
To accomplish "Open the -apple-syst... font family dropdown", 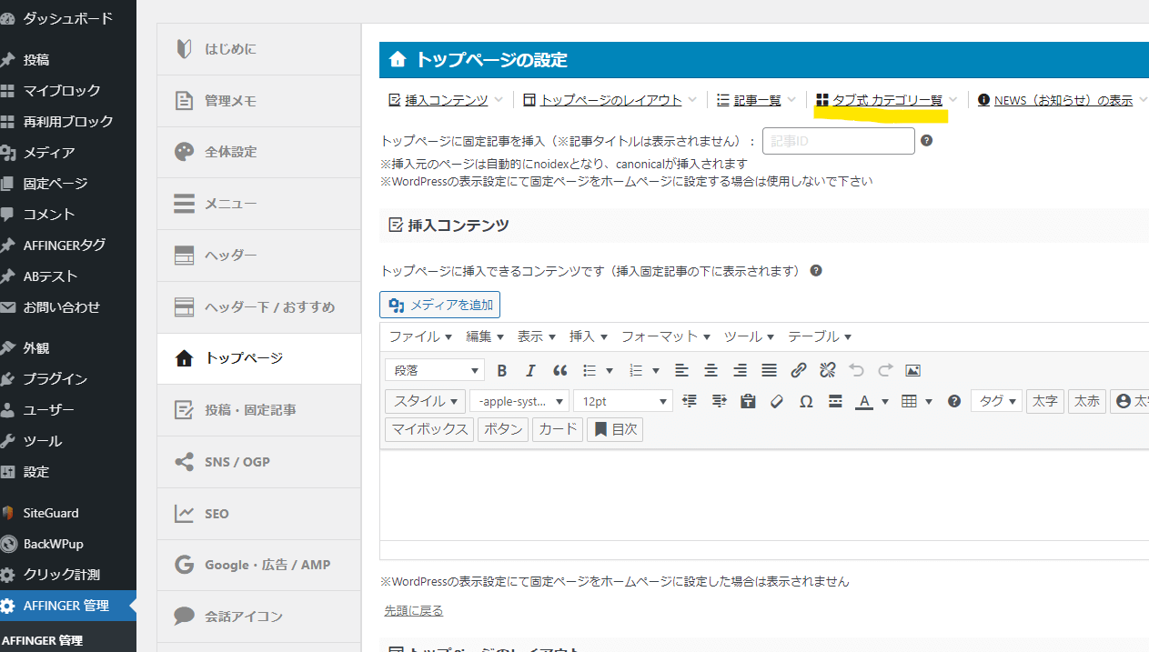I will (519, 401).
